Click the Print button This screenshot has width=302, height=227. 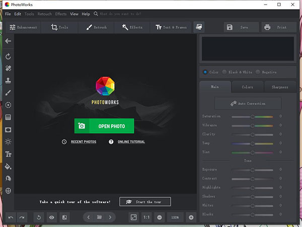(x=279, y=27)
